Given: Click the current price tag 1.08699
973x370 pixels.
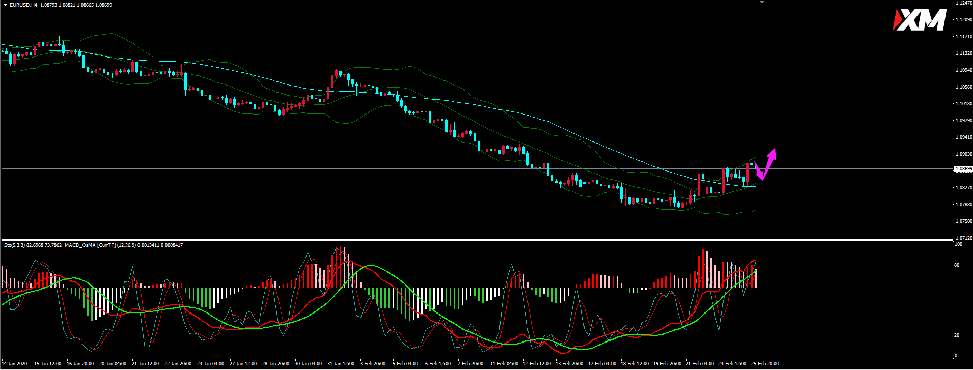Looking at the screenshot, I should (963, 168).
